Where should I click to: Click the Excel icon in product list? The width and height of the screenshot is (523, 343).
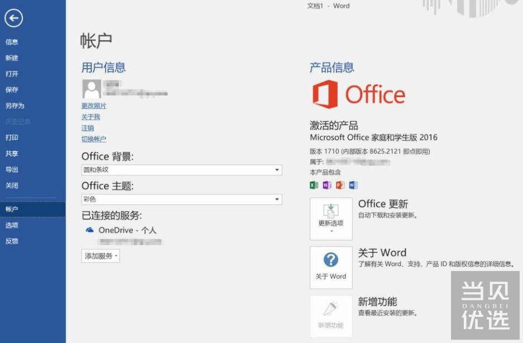pos(314,185)
